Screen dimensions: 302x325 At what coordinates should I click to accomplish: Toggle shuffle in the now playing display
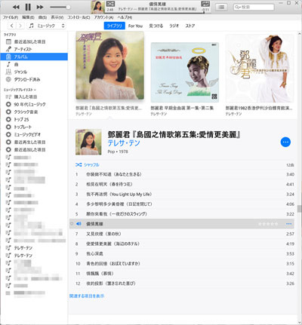pyautogui.click(x=110, y=4)
